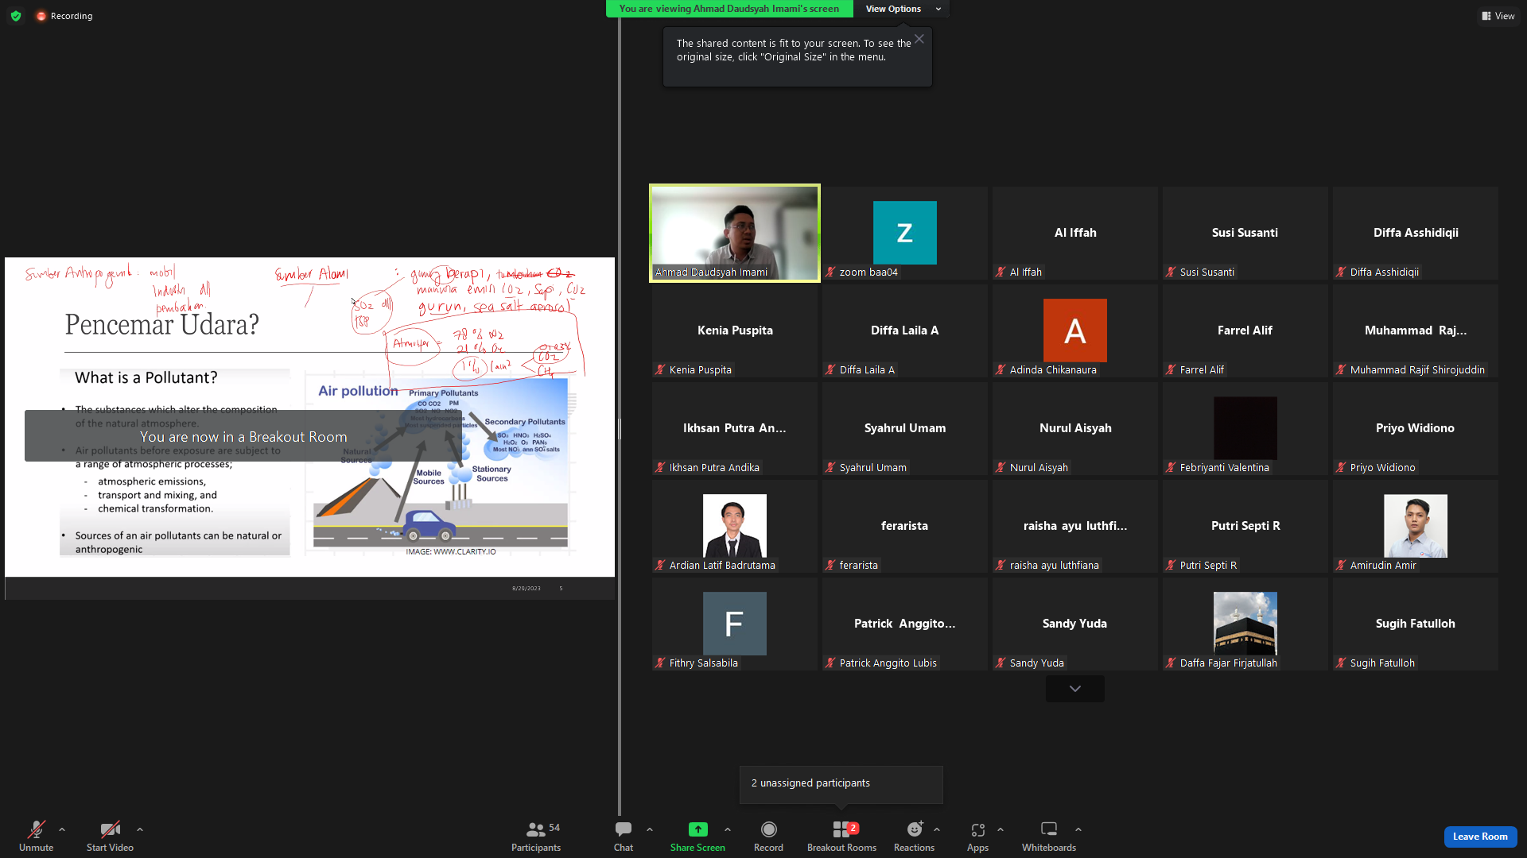Select raisha ayu luthfiana's tile
Image resolution: width=1527 pixels, height=858 pixels.
[x=1074, y=527]
